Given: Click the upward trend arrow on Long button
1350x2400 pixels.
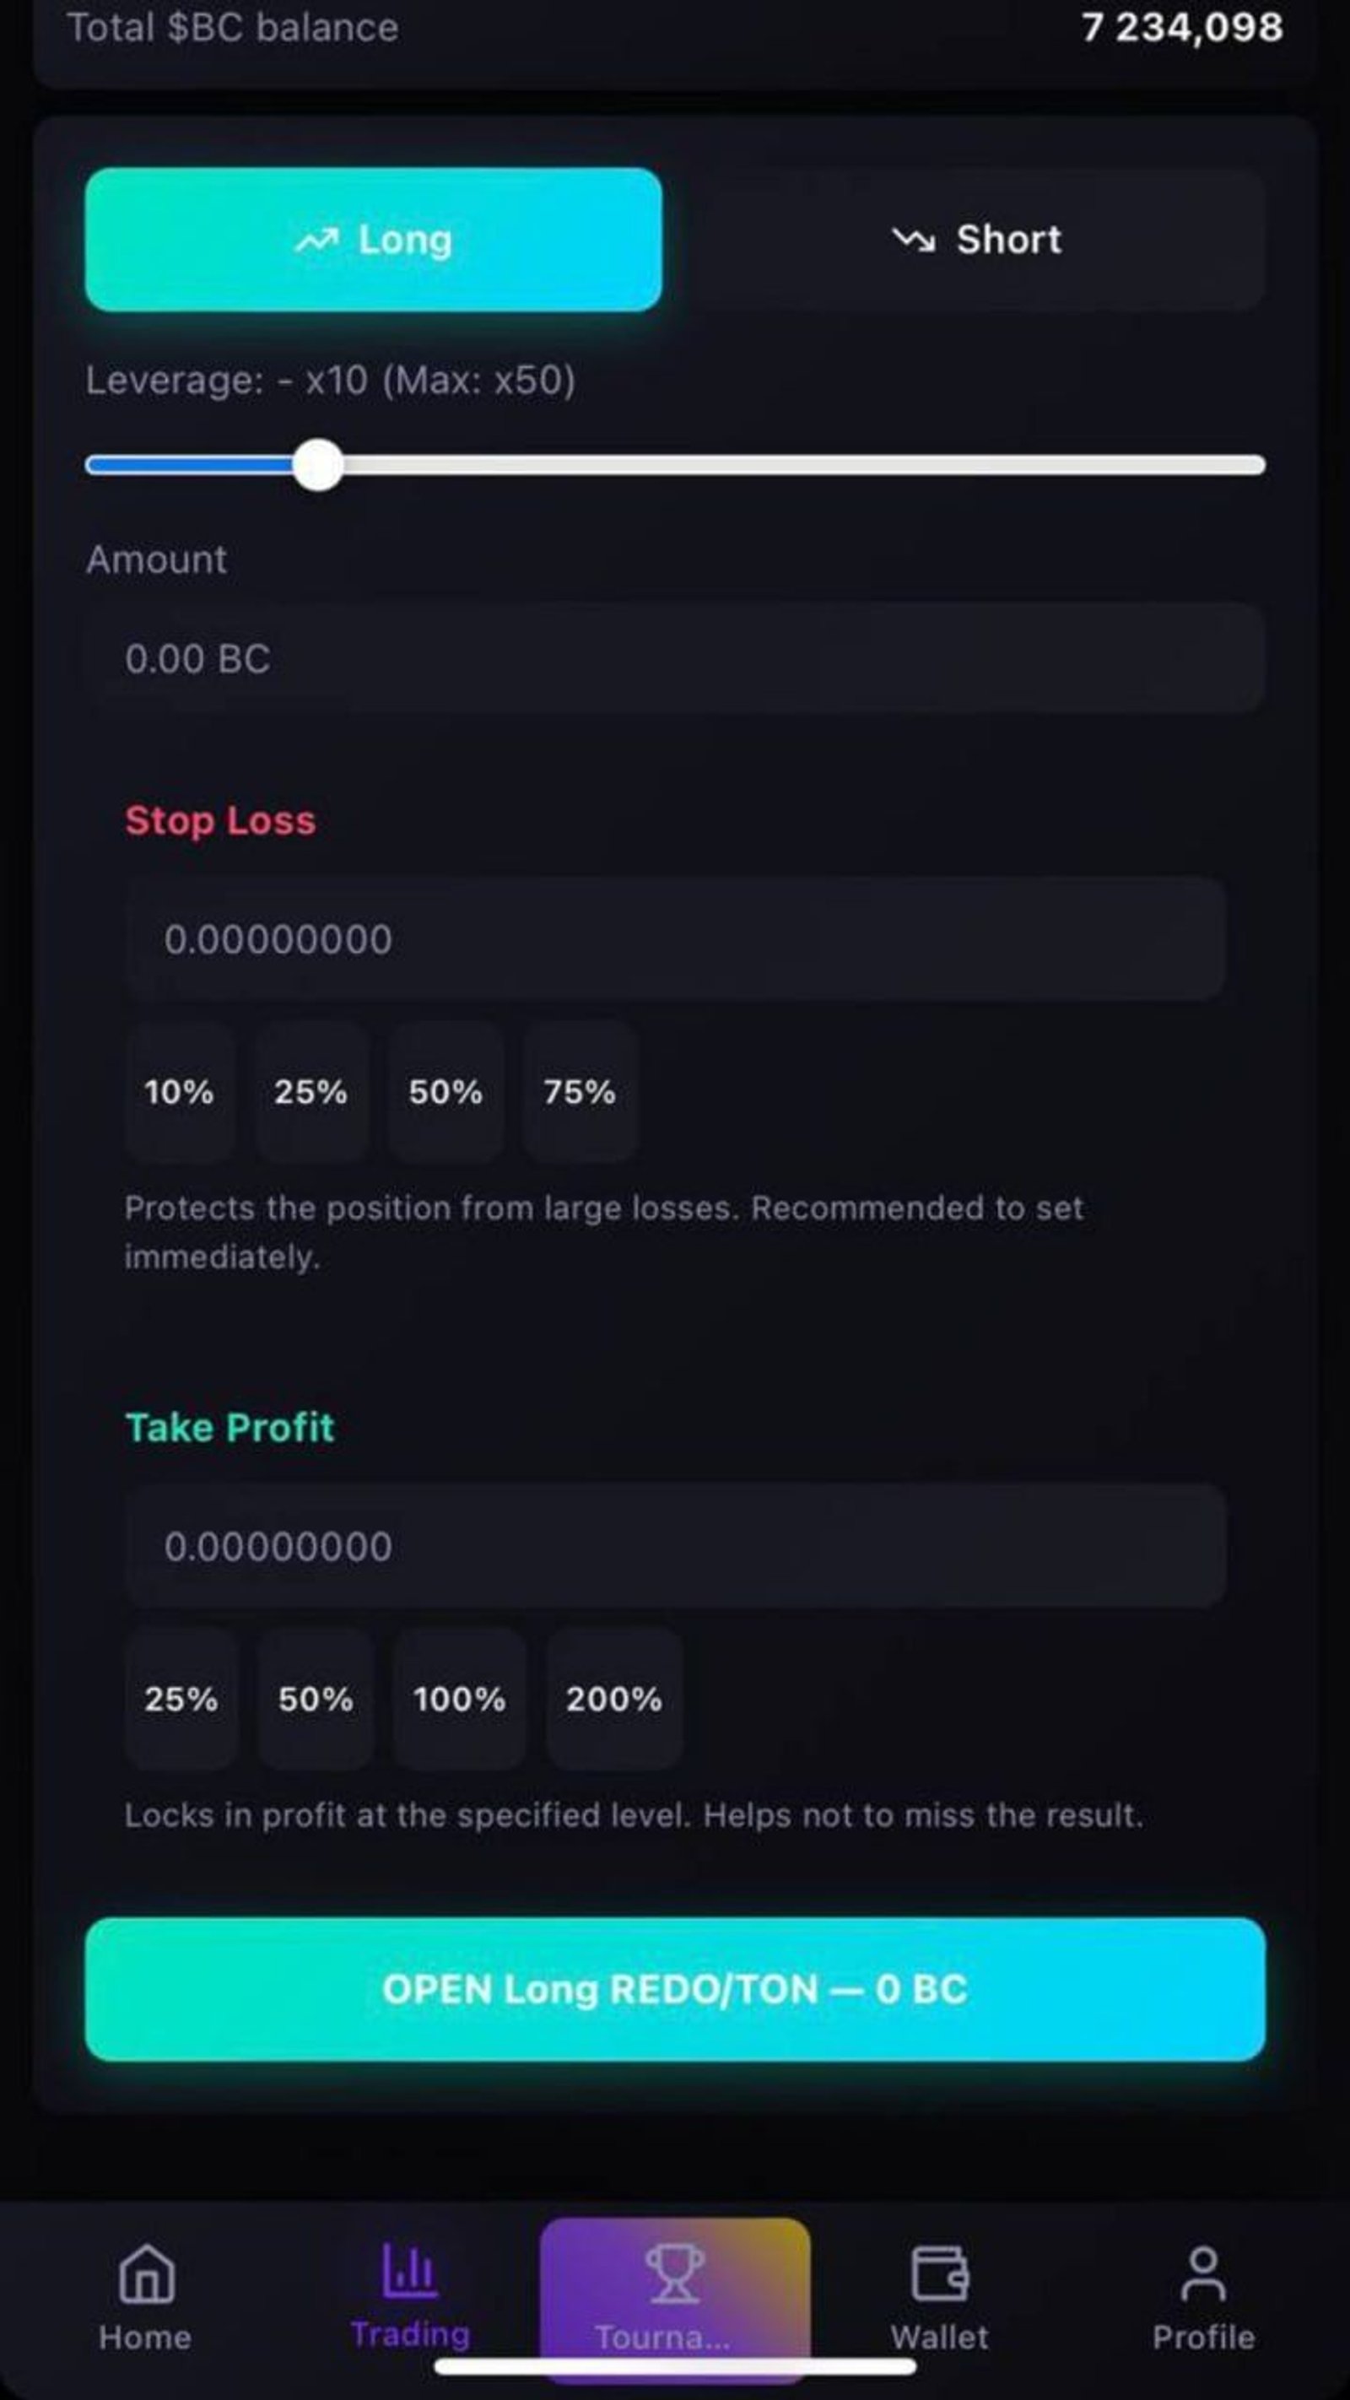Looking at the screenshot, I should click(318, 240).
